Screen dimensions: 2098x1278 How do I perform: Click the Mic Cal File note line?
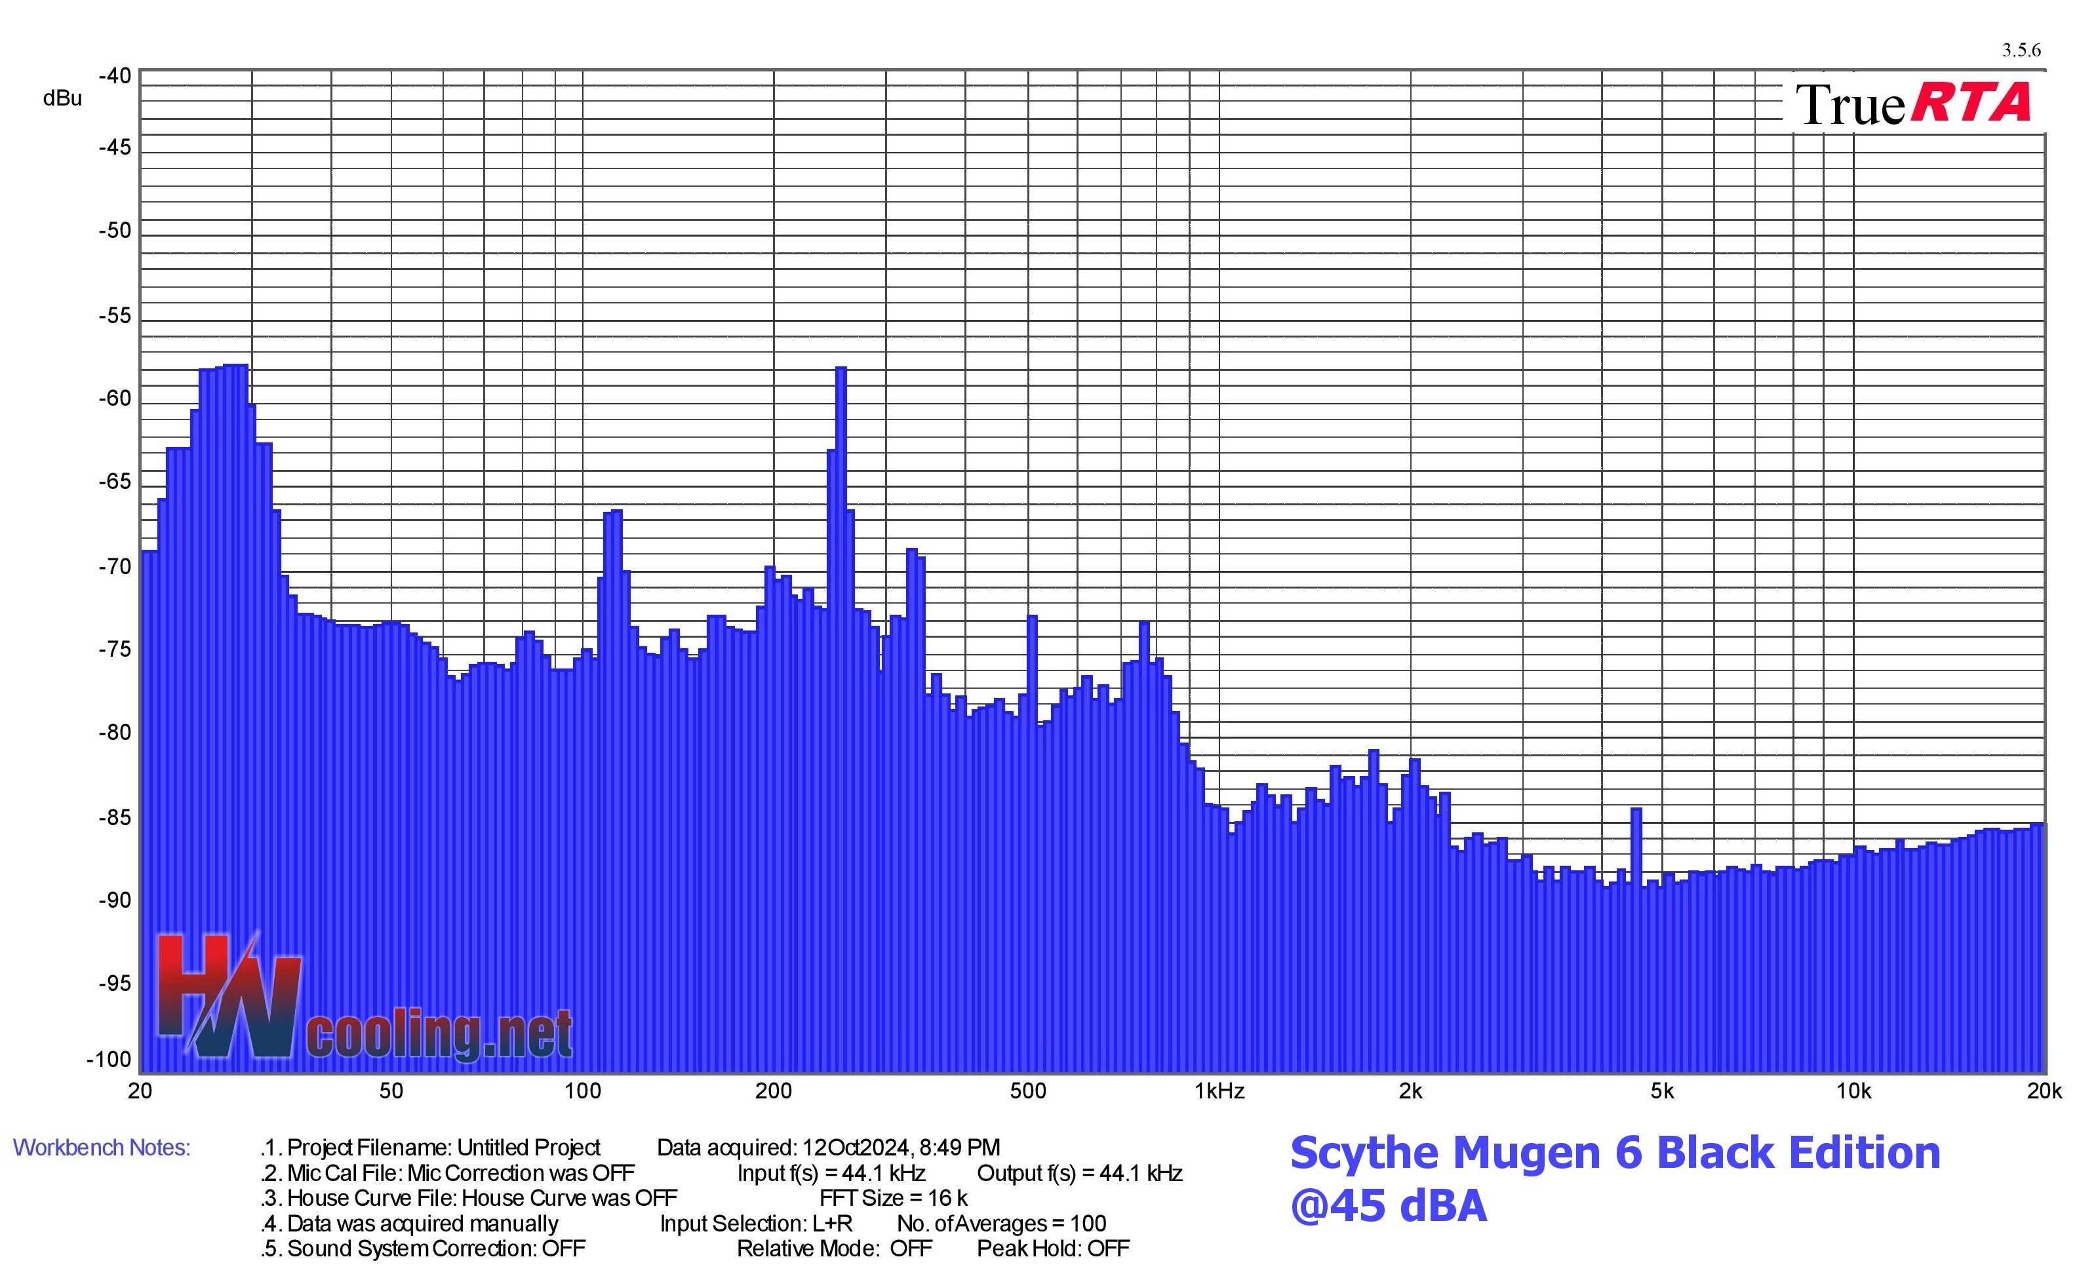[448, 1173]
